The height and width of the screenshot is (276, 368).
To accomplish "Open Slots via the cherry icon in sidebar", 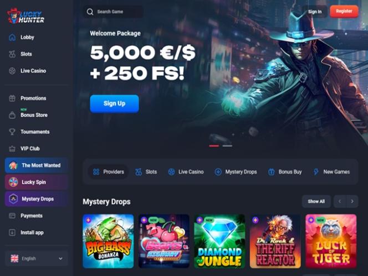I will [12, 54].
